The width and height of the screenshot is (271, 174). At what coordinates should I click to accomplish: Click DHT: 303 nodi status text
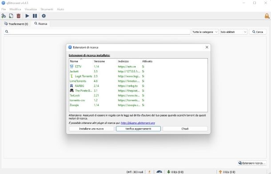click(x=135, y=172)
